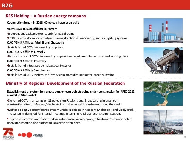Open the Vladivostok bridge photo
Screen dimensions: 190x143
click(163, 122)
